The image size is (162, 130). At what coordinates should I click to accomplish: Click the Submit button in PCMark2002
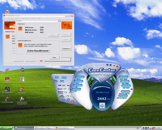(66, 40)
